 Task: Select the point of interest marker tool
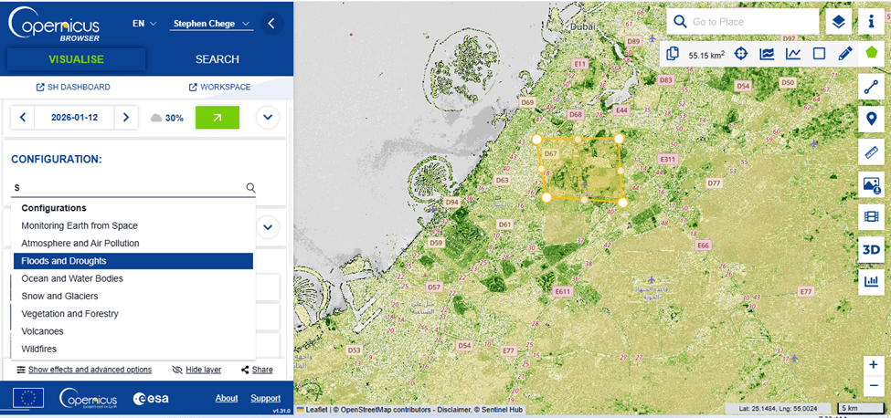pyautogui.click(x=871, y=120)
